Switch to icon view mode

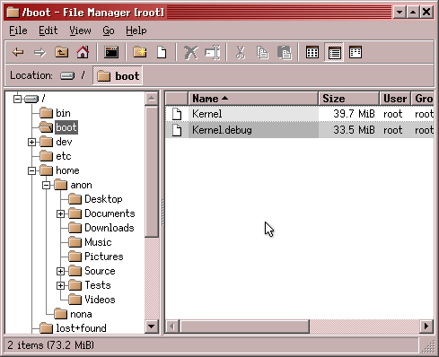312,53
